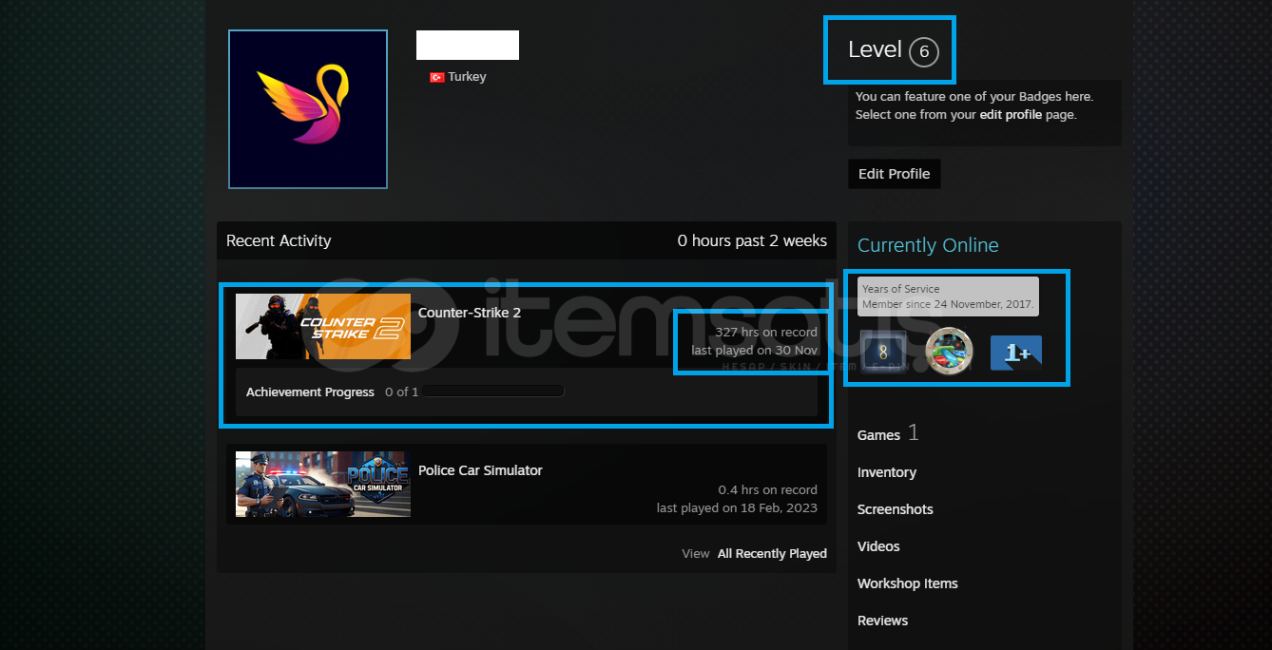Click the '0 of 1' achievement count
The width and height of the screenshot is (1272, 650).
click(x=402, y=392)
